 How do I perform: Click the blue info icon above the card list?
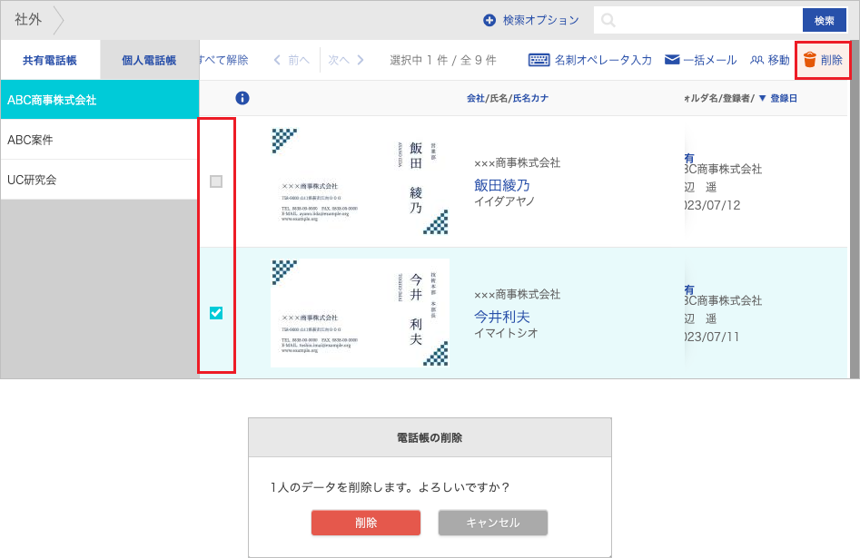click(242, 98)
